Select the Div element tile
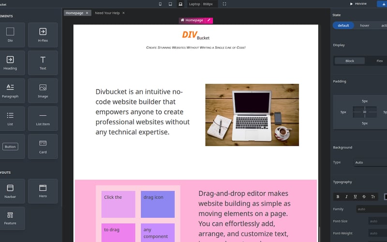The width and height of the screenshot is (387, 242). pos(10,35)
